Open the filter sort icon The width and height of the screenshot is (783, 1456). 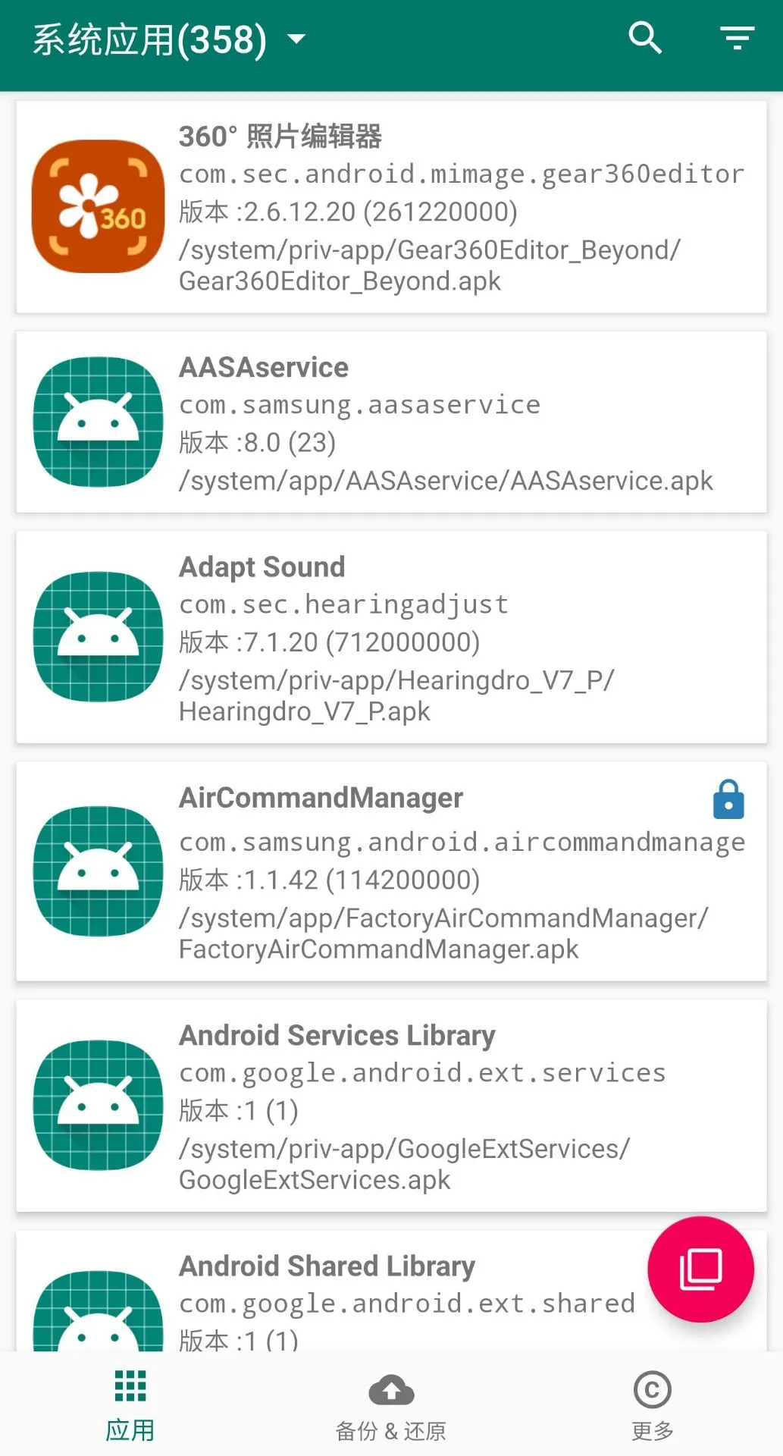coord(737,38)
